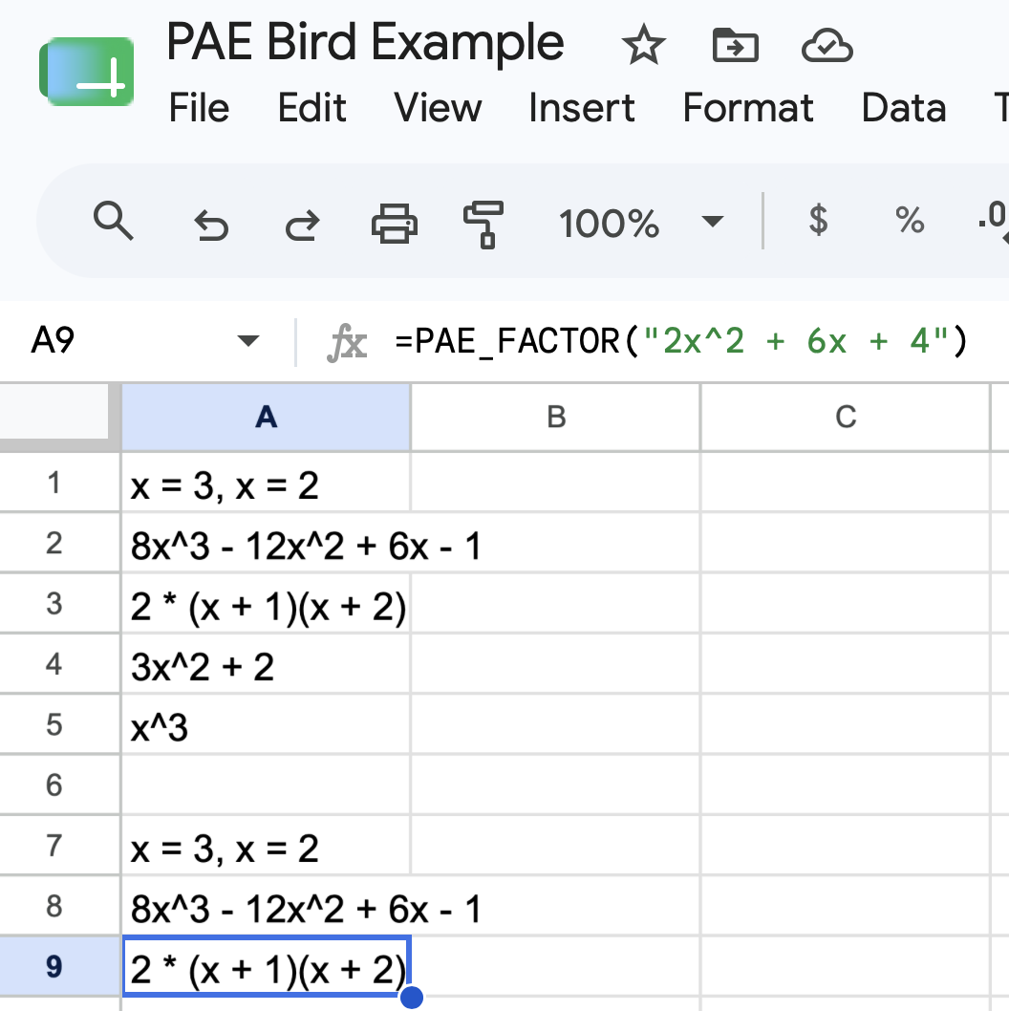Select column A header
1009x1011 pixels.
(266, 418)
